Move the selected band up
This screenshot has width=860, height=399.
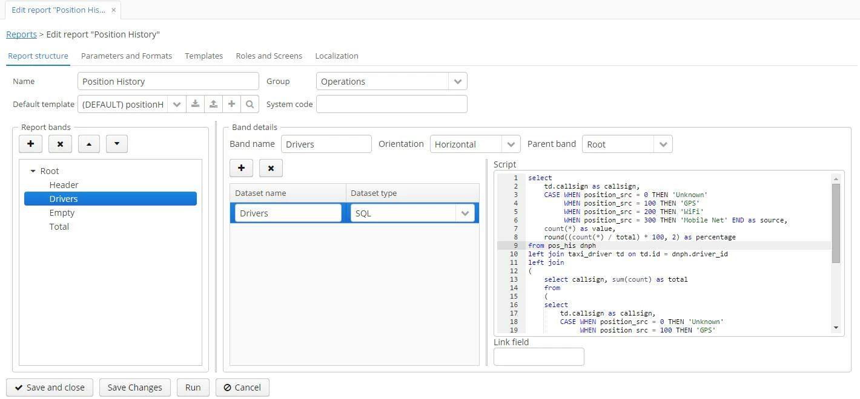point(89,144)
